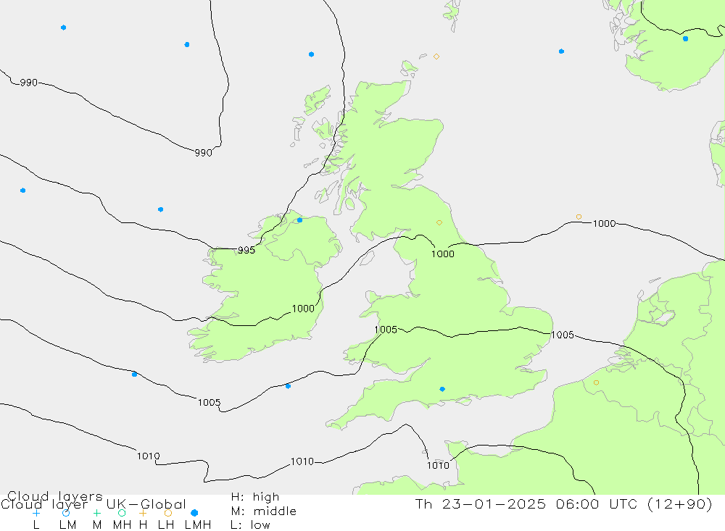Click the 'H: high' legend text
725x531 pixels.
pos(255,497)
